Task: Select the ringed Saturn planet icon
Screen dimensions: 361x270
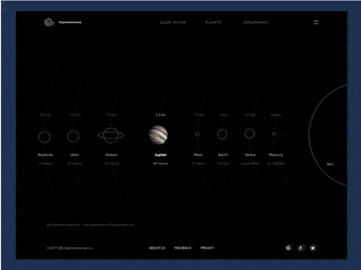Action: [111, 136]
